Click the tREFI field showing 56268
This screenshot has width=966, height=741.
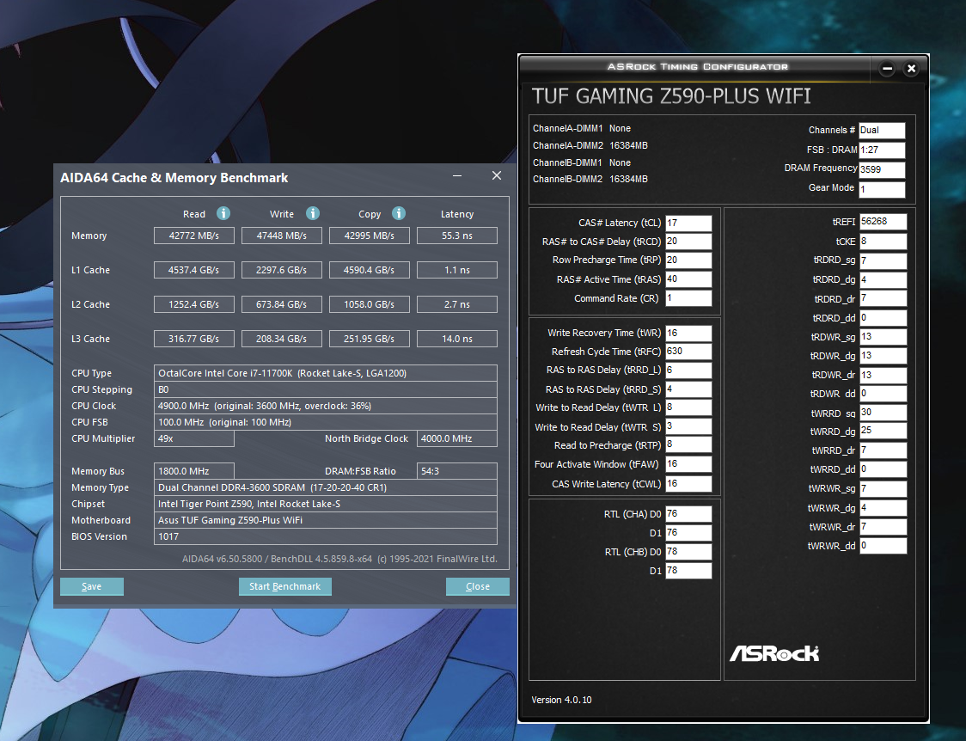[883, 222]
